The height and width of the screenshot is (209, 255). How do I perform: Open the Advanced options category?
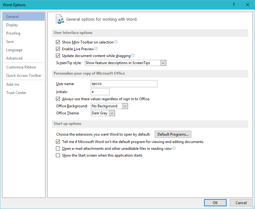[14, 58]
